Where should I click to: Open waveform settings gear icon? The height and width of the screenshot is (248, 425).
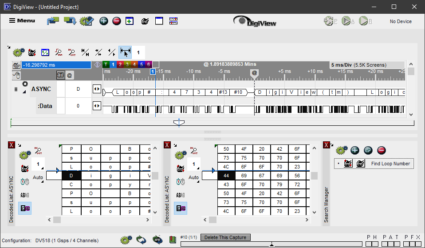pos(18,52)
